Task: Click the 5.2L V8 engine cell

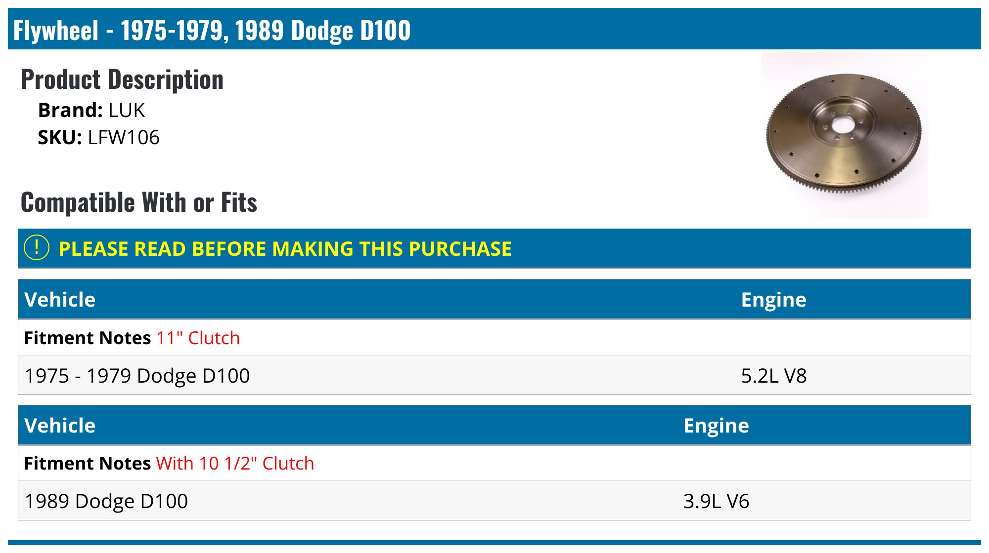Action: [x=773, y=376]
